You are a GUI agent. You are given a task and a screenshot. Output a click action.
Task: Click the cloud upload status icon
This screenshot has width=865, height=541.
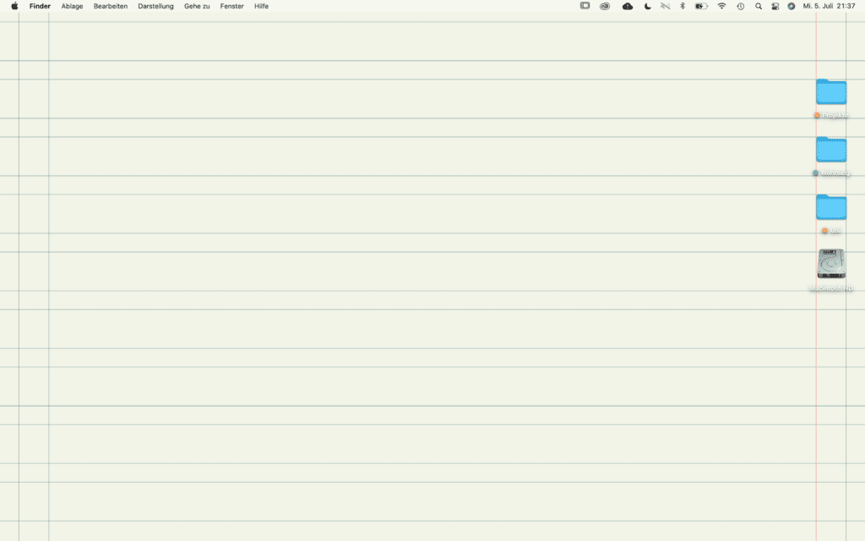click(x=628, y=6)
